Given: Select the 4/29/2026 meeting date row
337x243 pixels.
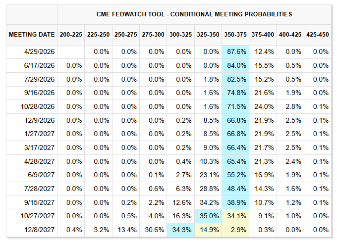Looking at the screenshot, I should (x=38, y=52).
